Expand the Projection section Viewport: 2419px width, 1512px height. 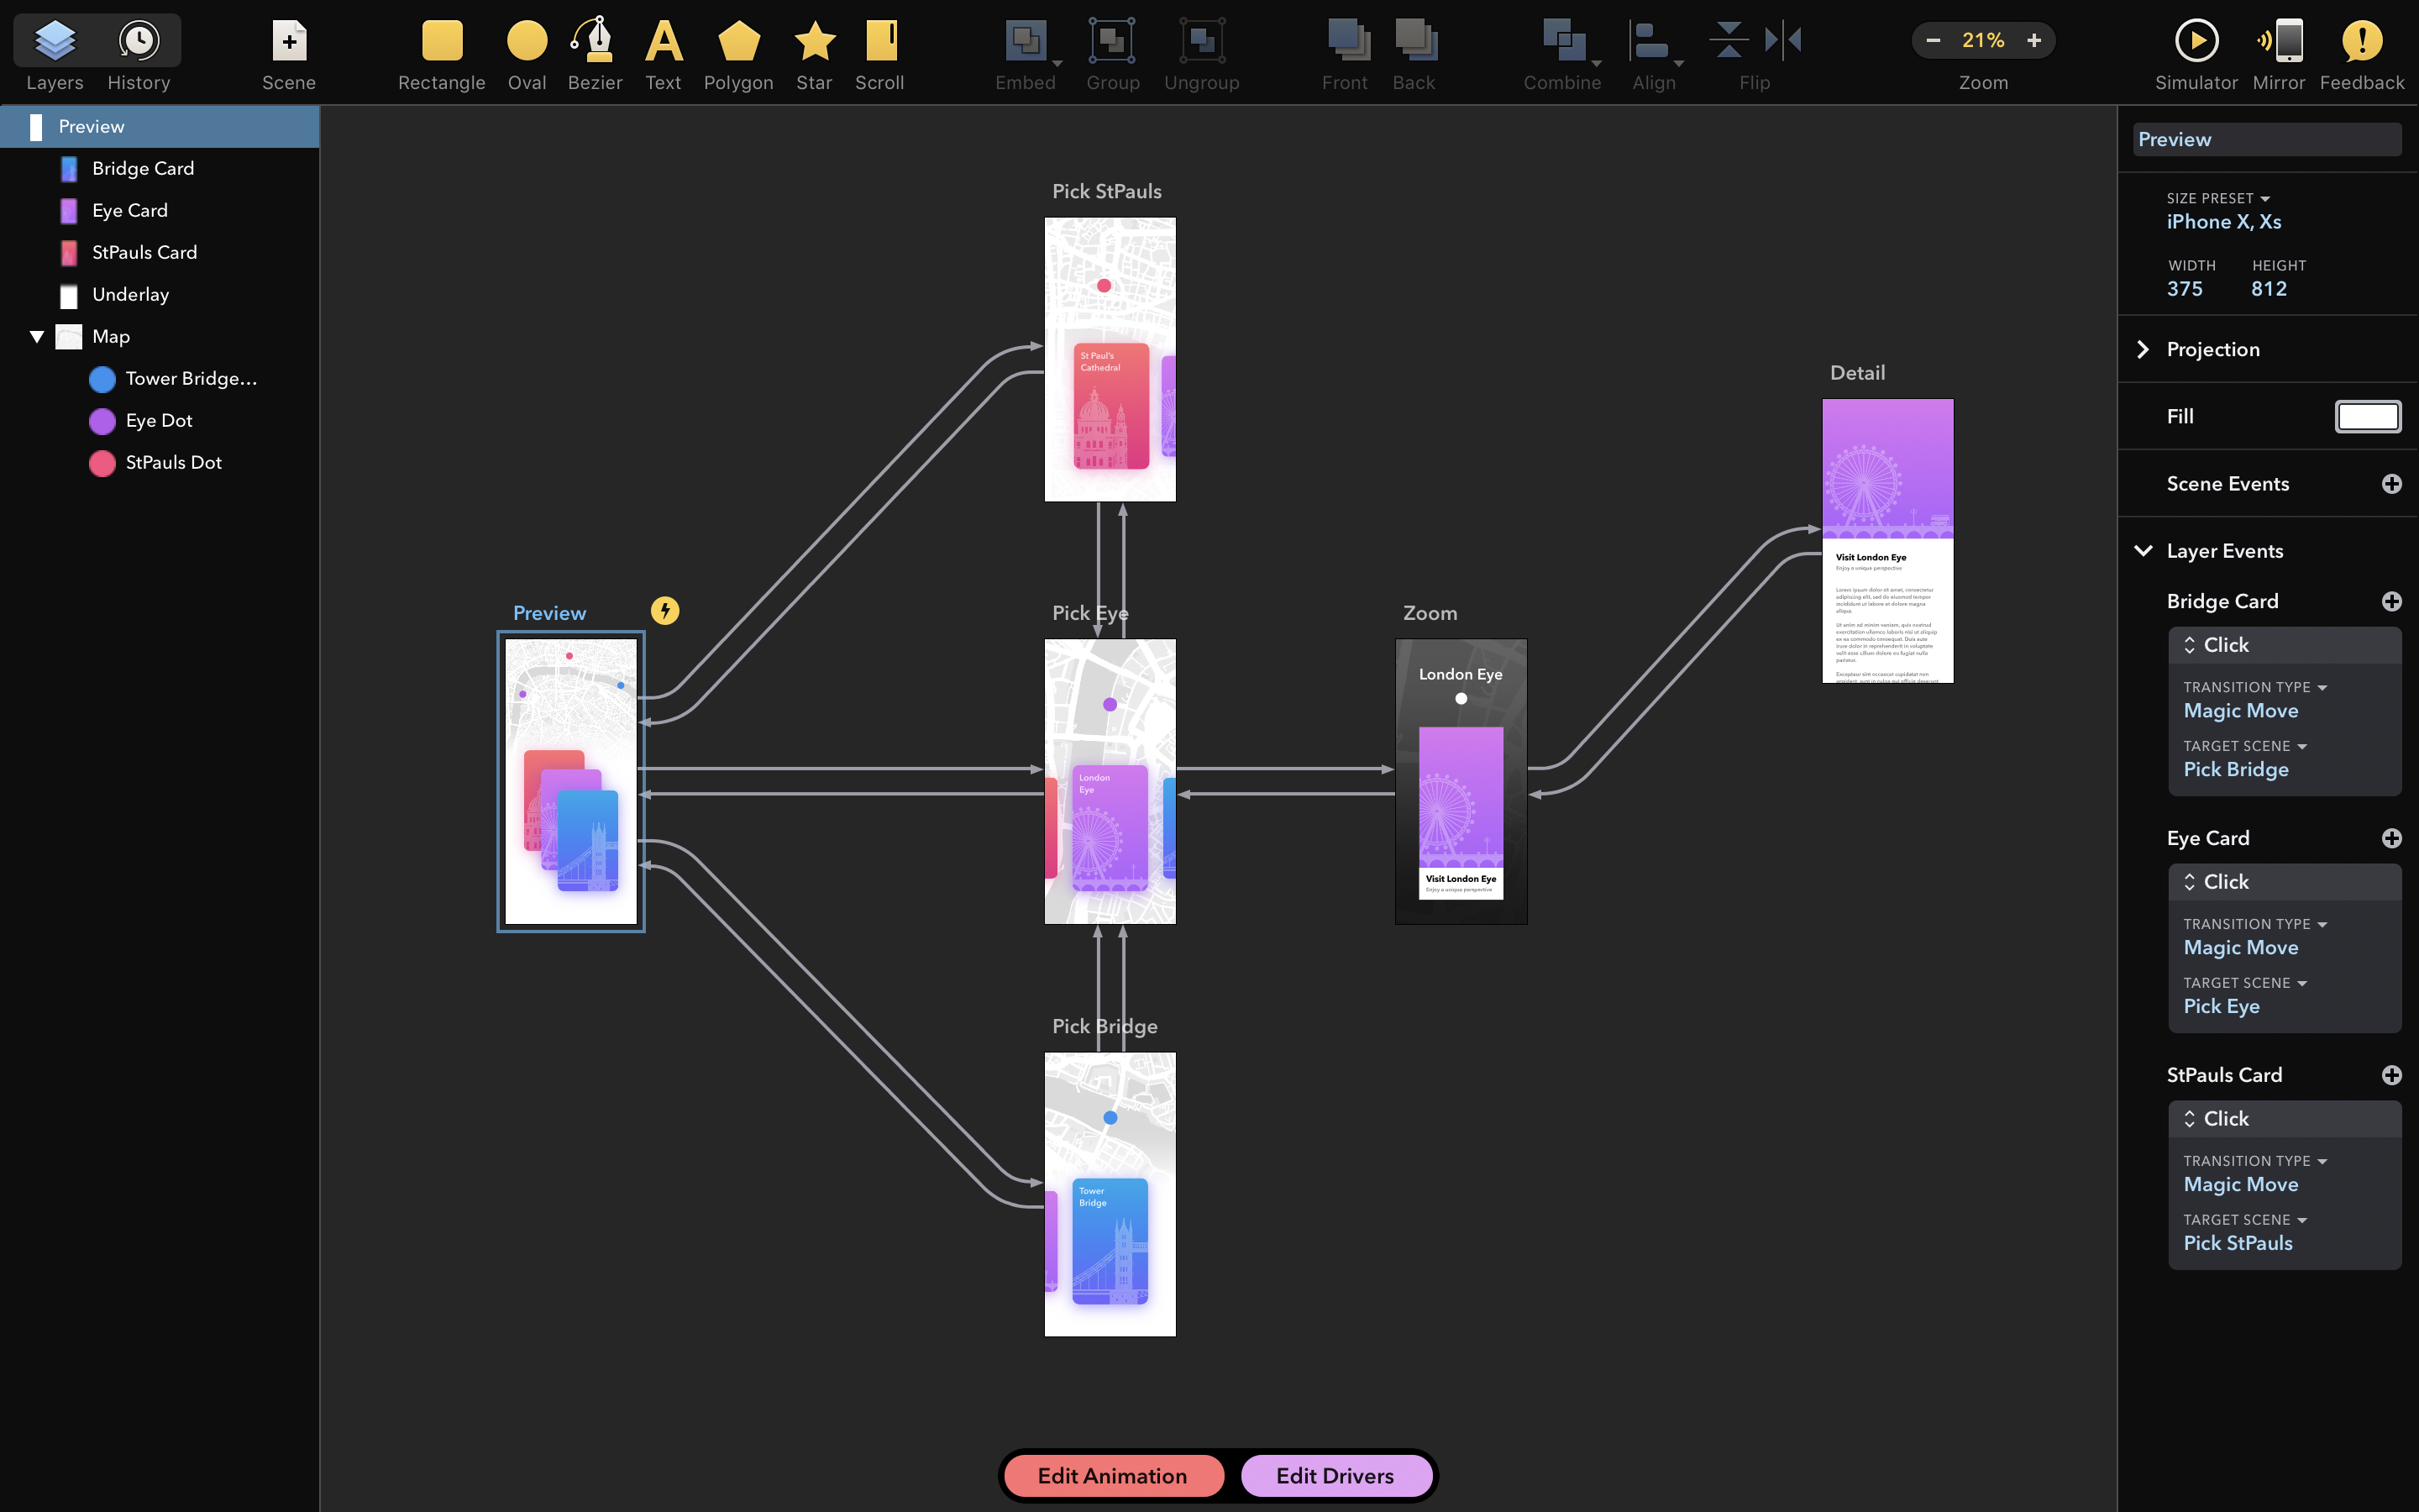point(2145,349)
